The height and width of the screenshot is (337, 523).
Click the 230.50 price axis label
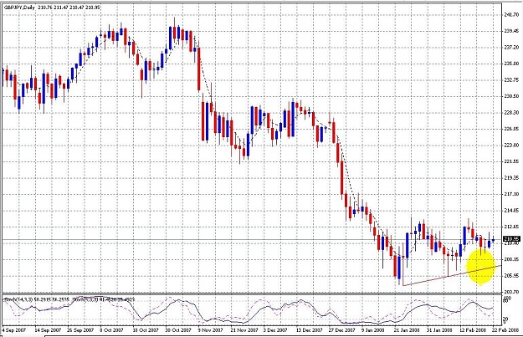coord(511,96)
